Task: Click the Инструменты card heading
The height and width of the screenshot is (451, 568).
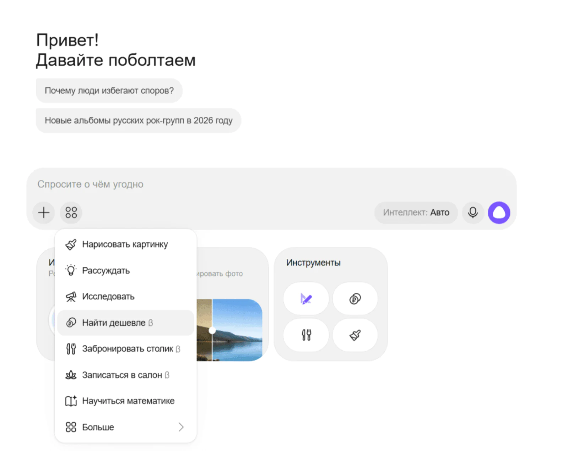Action: click(313, 263)
